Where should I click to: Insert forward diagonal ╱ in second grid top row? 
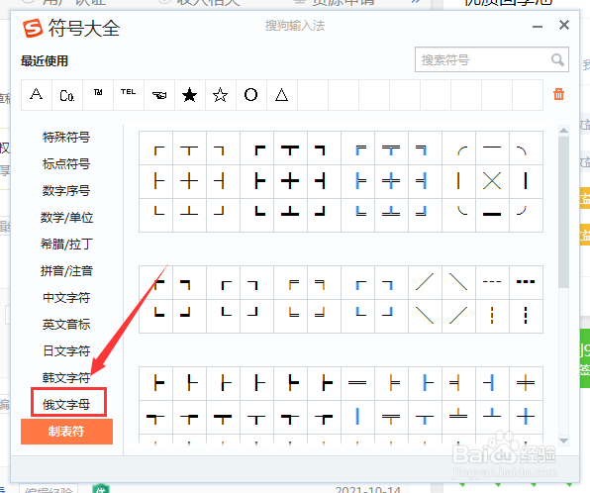tap(426, 282)
